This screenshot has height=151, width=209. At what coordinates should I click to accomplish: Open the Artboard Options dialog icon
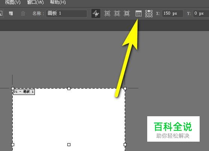click(139, 13)
